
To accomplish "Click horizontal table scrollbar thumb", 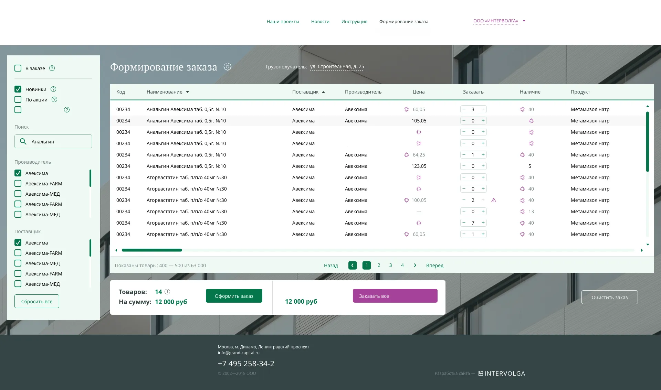I will click(152, 250).
